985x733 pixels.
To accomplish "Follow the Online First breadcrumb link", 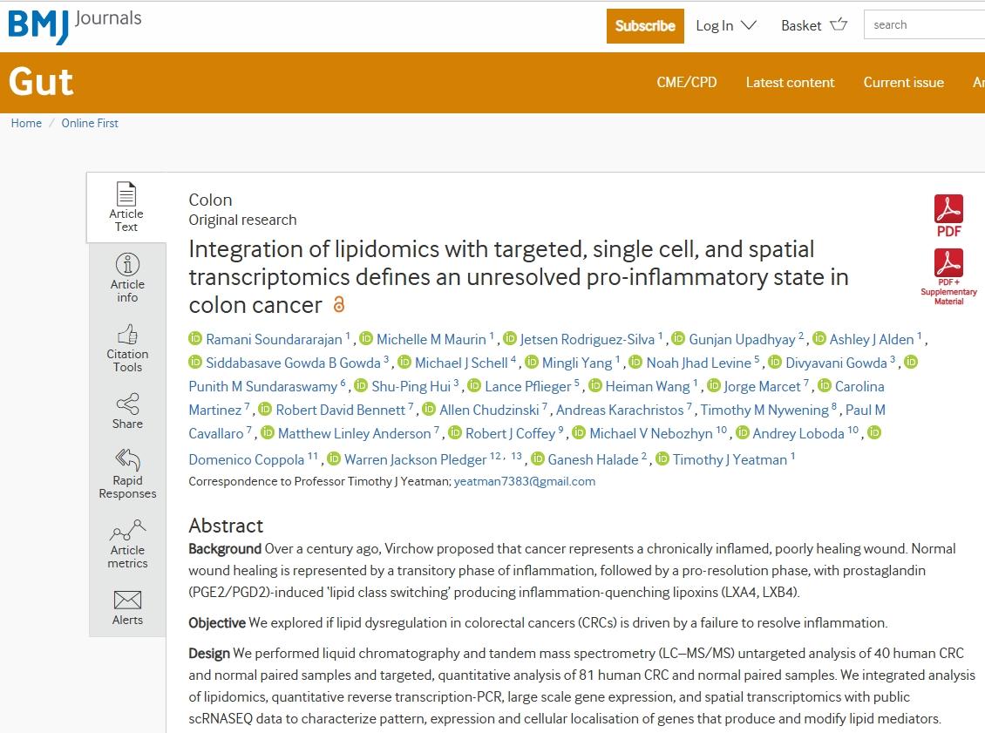I will click(90, 123).
